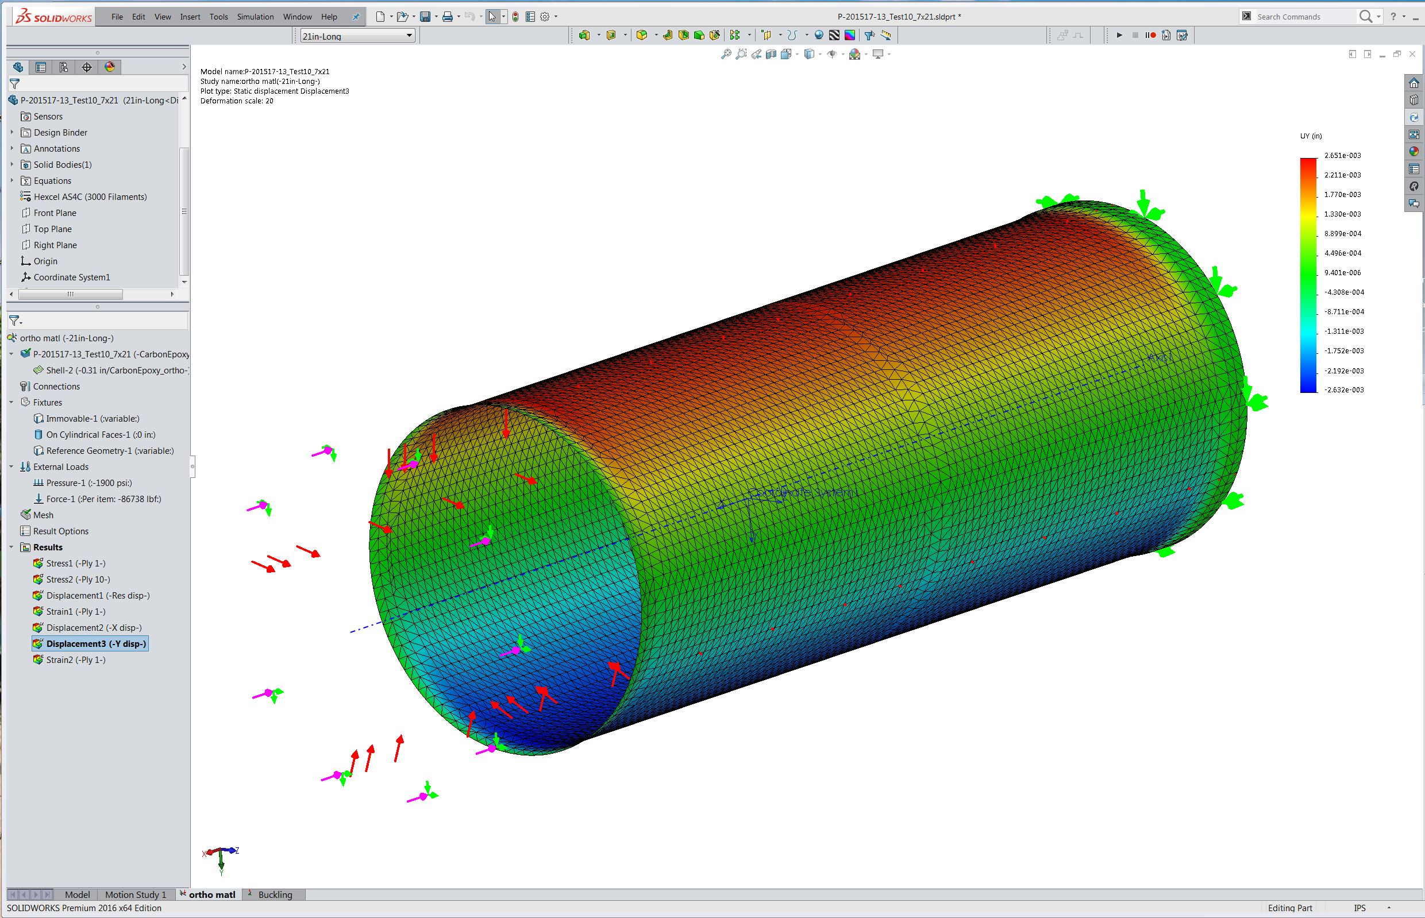The image size is (1425, 918).
Task: Click the Save icon
Action: click(x=425, y=17)
